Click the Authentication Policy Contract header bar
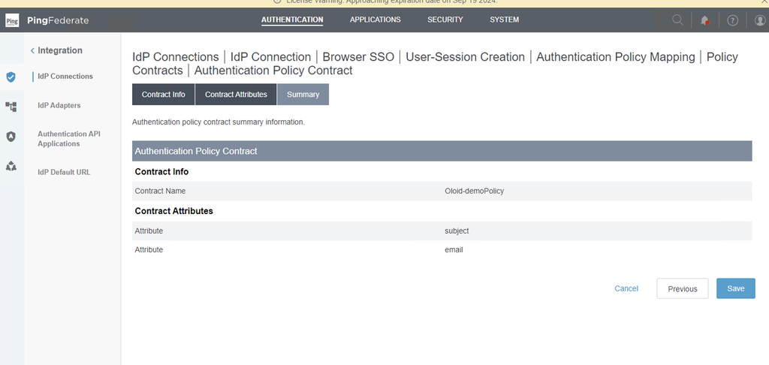 (442, 151)
